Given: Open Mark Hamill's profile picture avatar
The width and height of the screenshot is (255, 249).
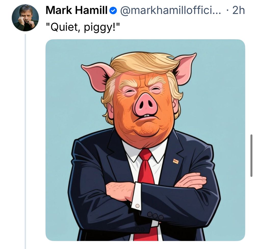Looking at the screenshot, I should click(25, 18).
